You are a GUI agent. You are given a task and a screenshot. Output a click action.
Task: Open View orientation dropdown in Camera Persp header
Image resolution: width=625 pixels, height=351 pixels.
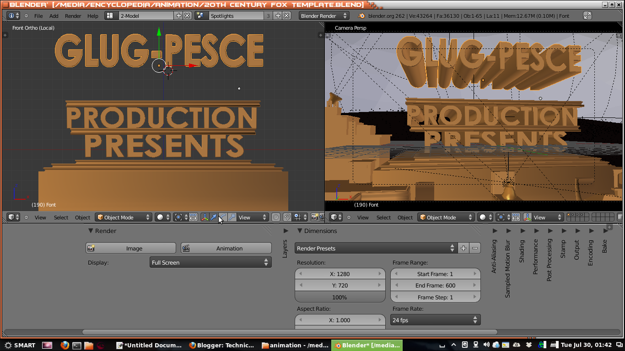click(x=548, y=218)
